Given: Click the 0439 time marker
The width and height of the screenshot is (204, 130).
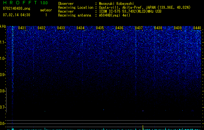Looking at the screenshot, I should (178, 28).
